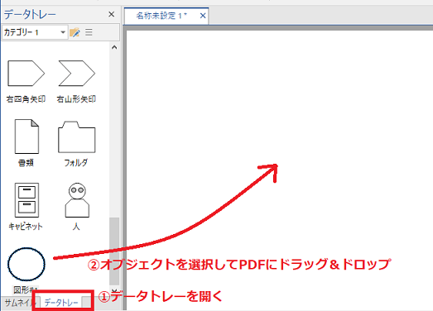Open the data tray list menu icon
The image size is (433, 311).
click(x=89, y=32)
